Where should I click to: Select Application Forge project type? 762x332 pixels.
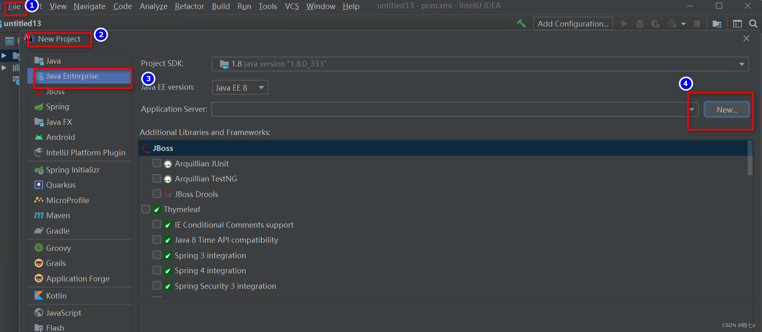(79, 279)
